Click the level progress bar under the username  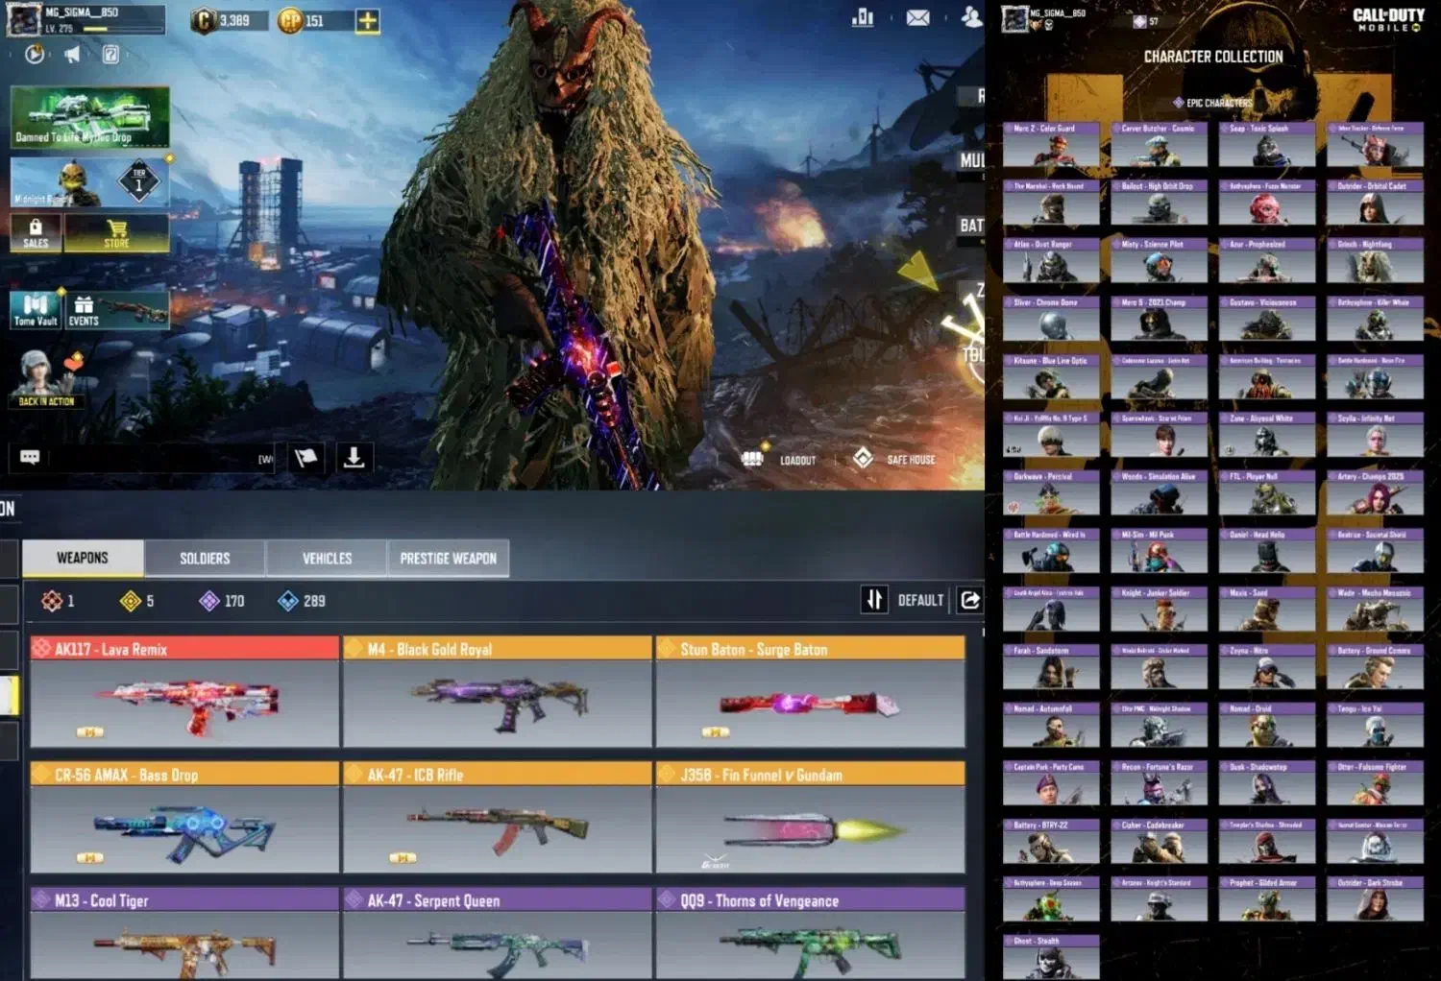coord(121,30)
